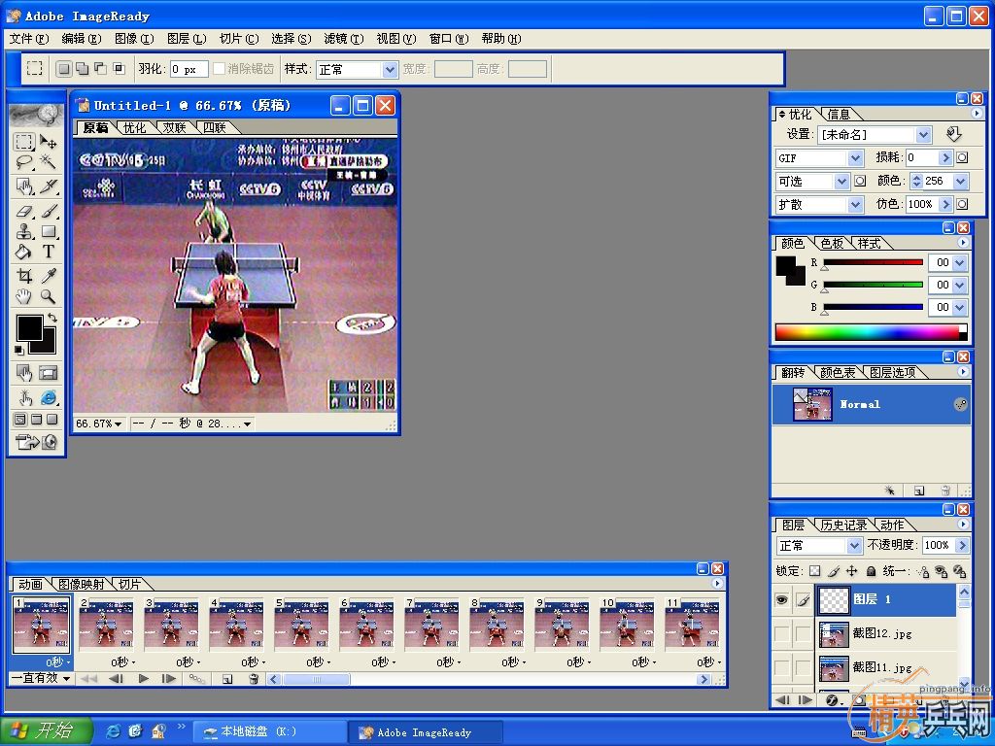The width and height of the screenshot is (995, 746).
Task: Duplicate the current animation frame
Action: click(227, 679)
